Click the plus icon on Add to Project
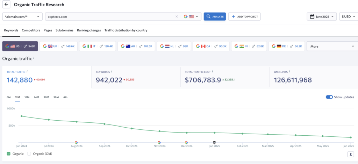Viewport: 358px width, 164px height. pyautogui.click(x=233, y=16)
